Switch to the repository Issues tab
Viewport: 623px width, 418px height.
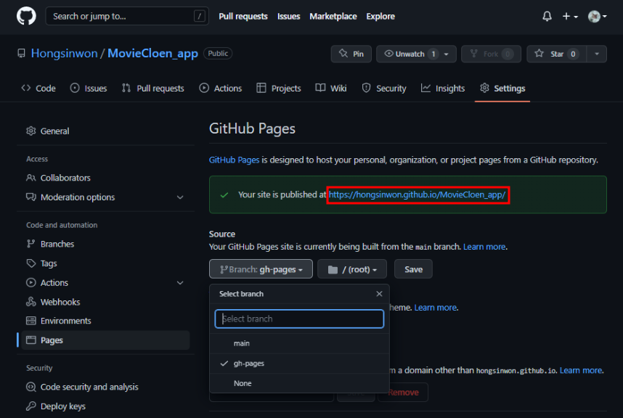click(88, 88)
